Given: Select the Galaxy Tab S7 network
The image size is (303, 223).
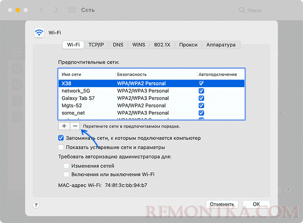Looking at the screenshot, I should [151, 98].
